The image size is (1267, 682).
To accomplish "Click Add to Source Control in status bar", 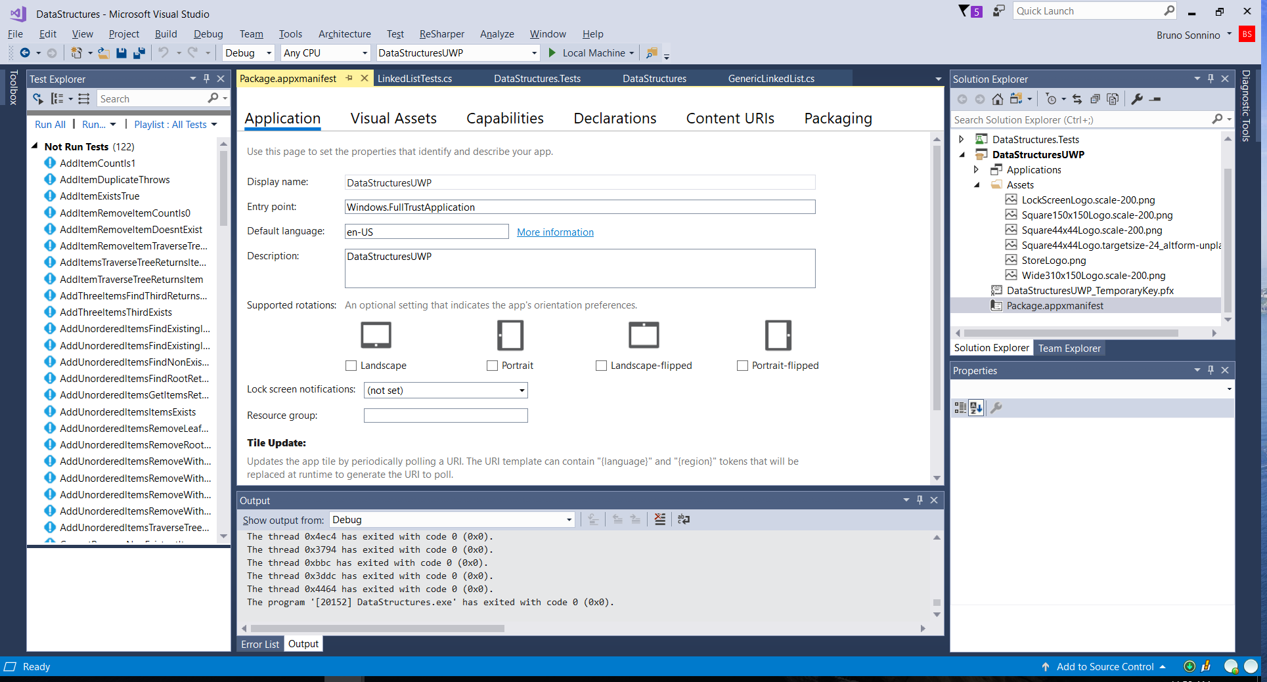I will (1105, 666).
